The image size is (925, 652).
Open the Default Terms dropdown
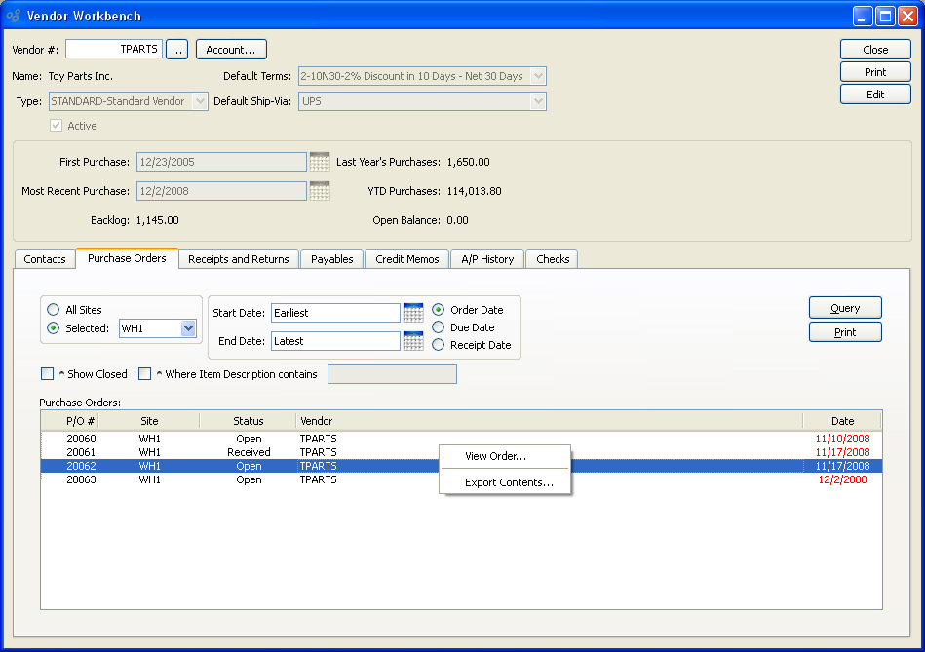coord(538,76)
